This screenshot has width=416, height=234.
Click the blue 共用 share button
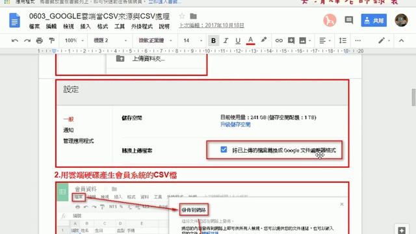(x=374, y=20)
